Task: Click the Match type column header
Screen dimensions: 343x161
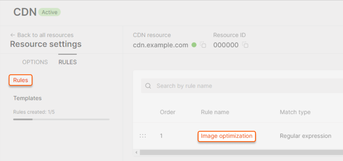Action: pyautogui.click(x=295, y=112)
